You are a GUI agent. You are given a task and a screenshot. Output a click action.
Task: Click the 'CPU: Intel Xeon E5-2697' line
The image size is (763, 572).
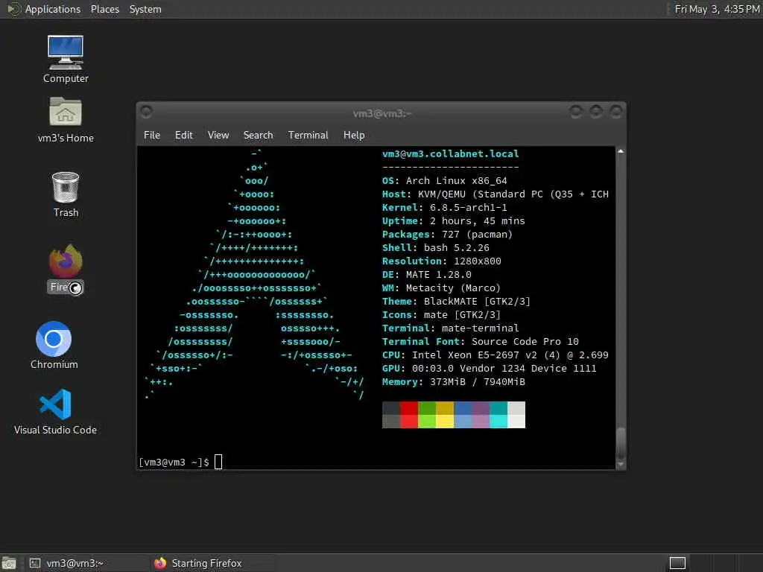pos(496,355)
